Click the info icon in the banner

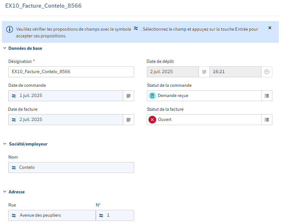10,29
